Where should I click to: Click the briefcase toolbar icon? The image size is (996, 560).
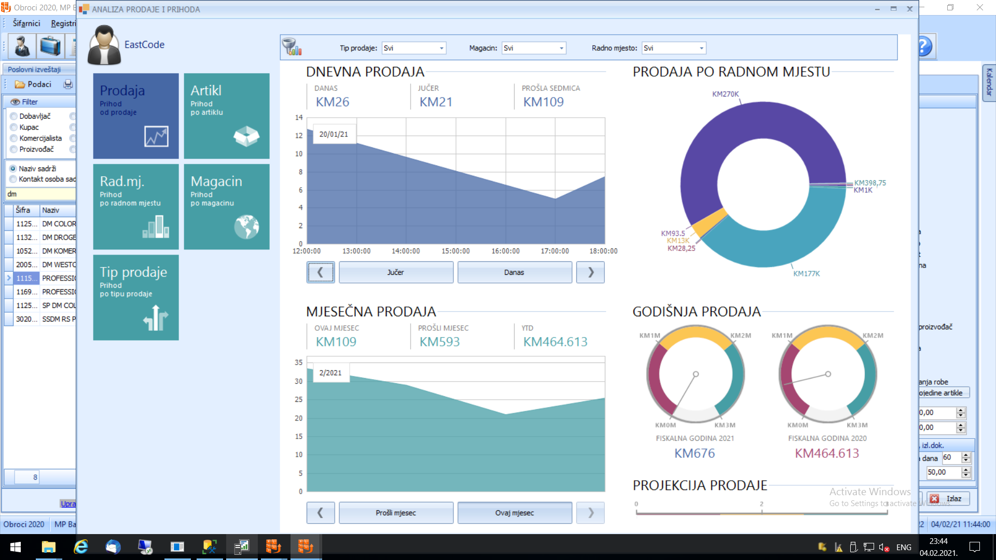(50, 46)
